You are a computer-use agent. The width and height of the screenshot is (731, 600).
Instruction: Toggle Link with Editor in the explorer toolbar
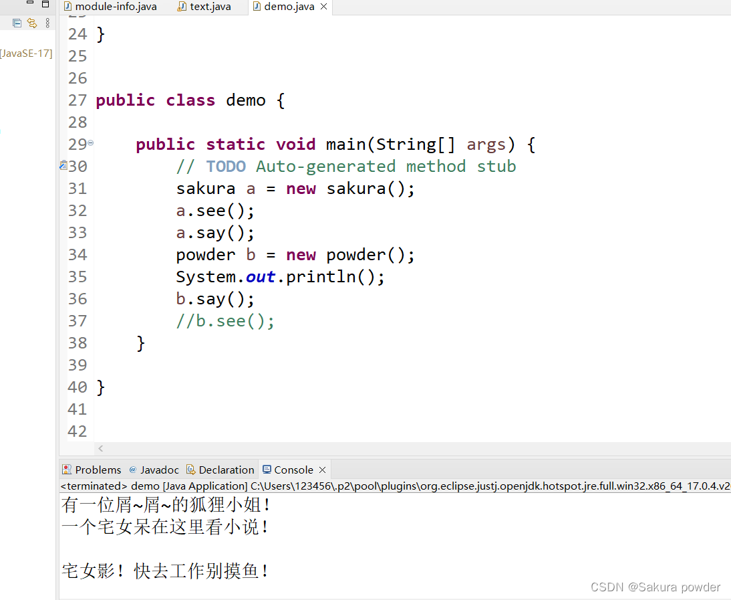pyautogui.click(x=32, y=23)
